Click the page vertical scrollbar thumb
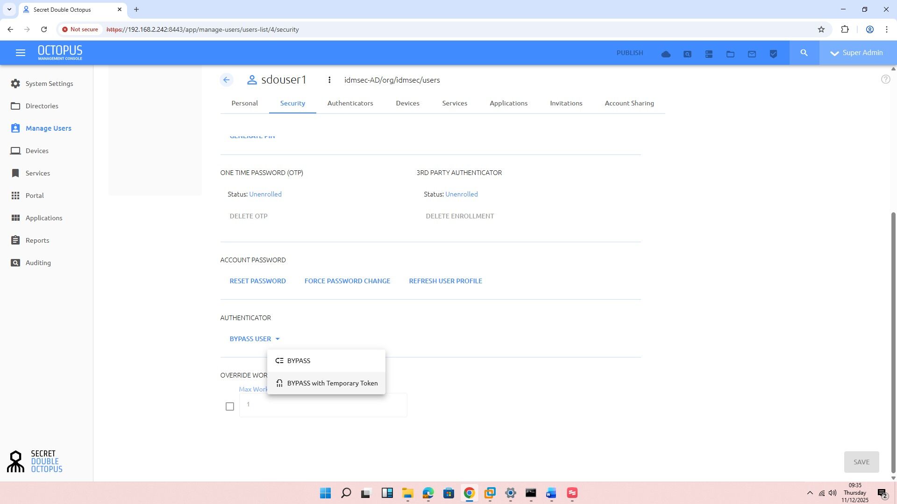The height and width of the screenshot is (504, 897). coord(893,343)
